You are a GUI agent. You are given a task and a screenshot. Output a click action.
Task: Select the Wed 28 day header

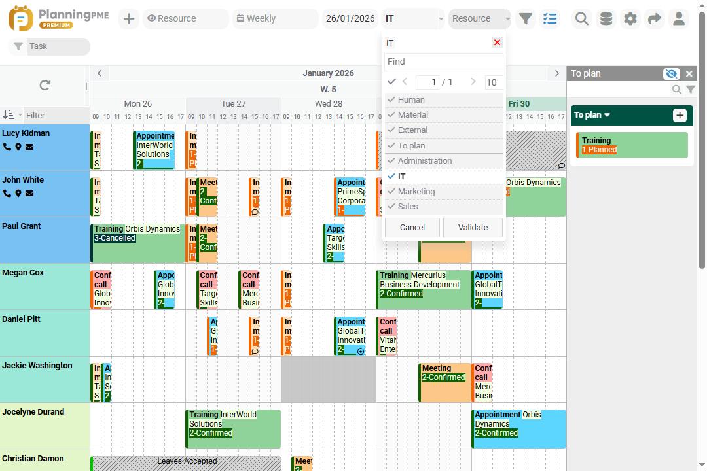pos(329,103)
